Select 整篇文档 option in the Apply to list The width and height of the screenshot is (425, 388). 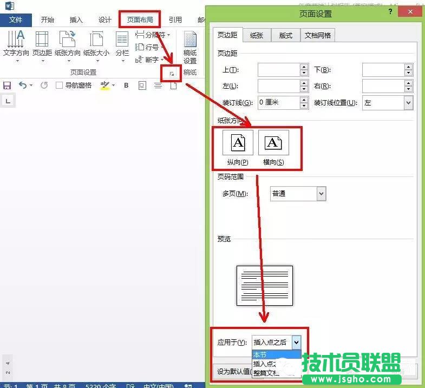pos(277,373)
